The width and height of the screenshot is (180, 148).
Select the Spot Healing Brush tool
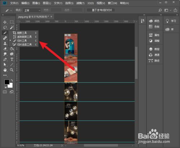5,38
